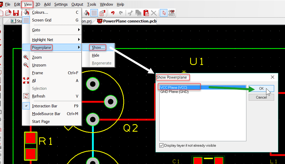The image size is (285, 164).
Task: Choose Hide in Powerplane submenu
Action: pyautogui.click(x=98, y=55)
